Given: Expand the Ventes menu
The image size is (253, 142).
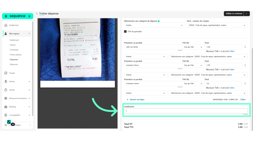Looking at the screenshot, I should (x=29, y=81).
